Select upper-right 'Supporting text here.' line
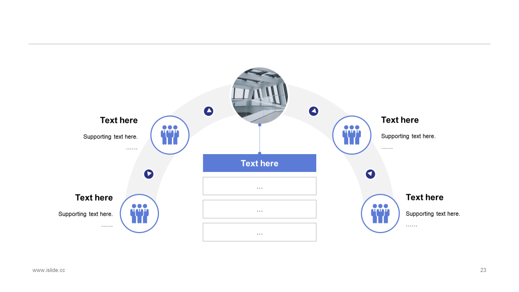The image size is (519, 292). pos(408,136)
